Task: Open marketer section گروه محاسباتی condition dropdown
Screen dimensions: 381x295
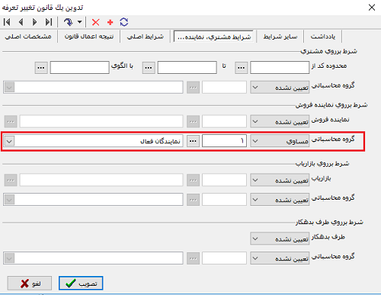Action: click(280, 200)
